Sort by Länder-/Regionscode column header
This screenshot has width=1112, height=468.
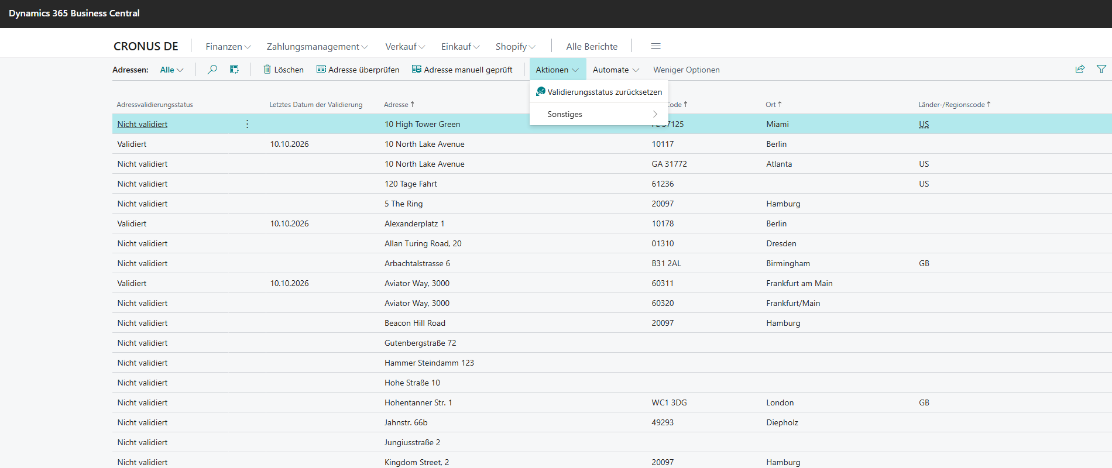[955, 105]
